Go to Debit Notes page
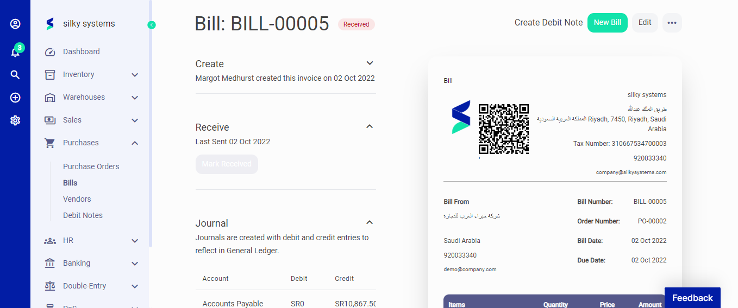The height and width of the screenshot is (308, 738). pyautogui.click(x=83, y=215)
